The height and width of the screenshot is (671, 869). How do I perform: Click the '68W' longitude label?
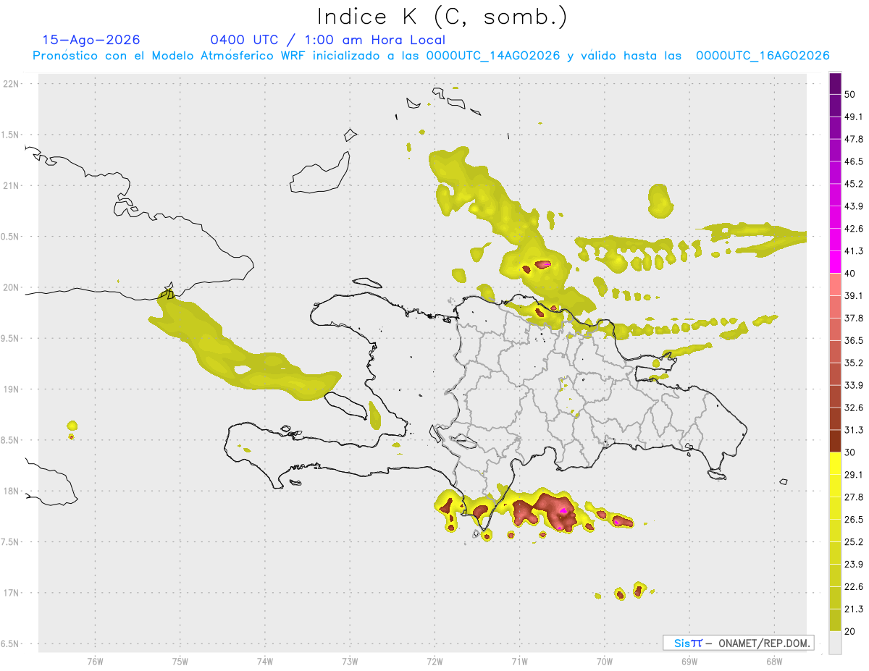click(x=774, y=662)
